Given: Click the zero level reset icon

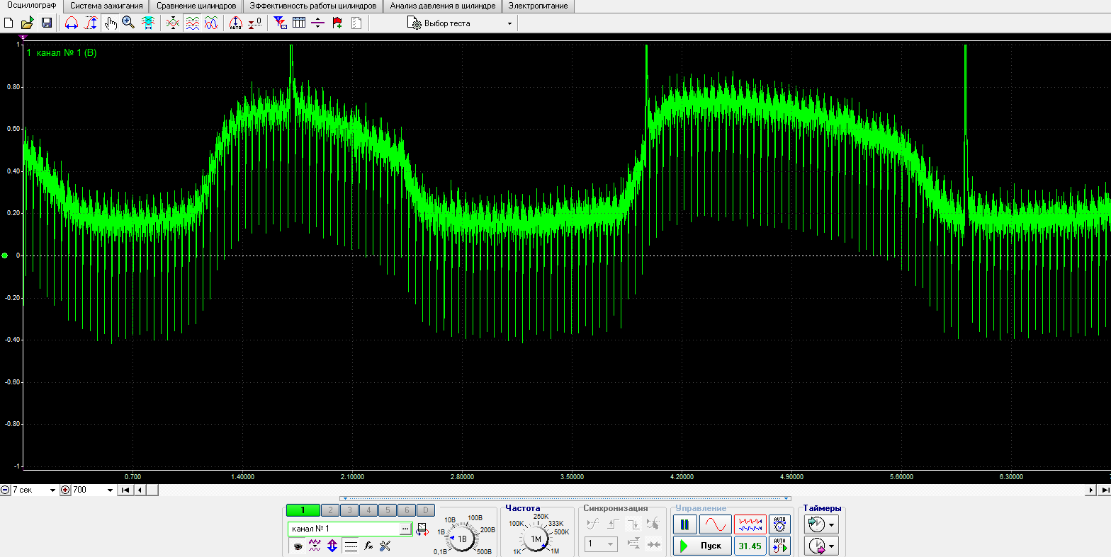Looking at the screenshot, I should click(255, 23).
